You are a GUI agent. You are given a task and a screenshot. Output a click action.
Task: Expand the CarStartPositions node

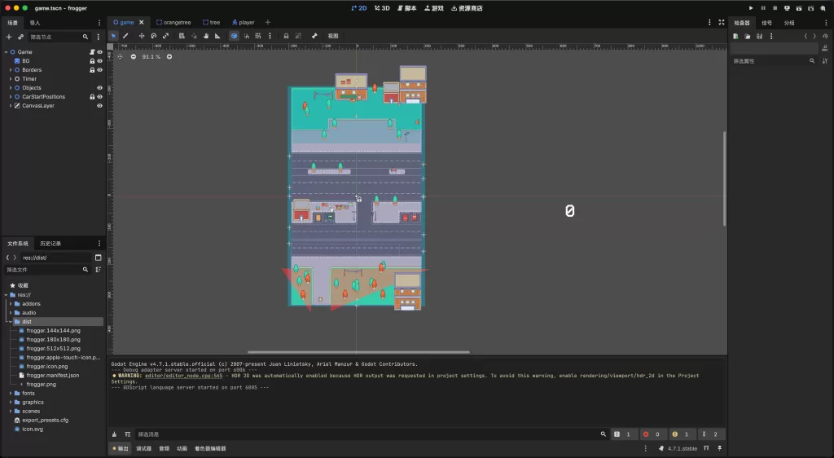click(11, 97)
